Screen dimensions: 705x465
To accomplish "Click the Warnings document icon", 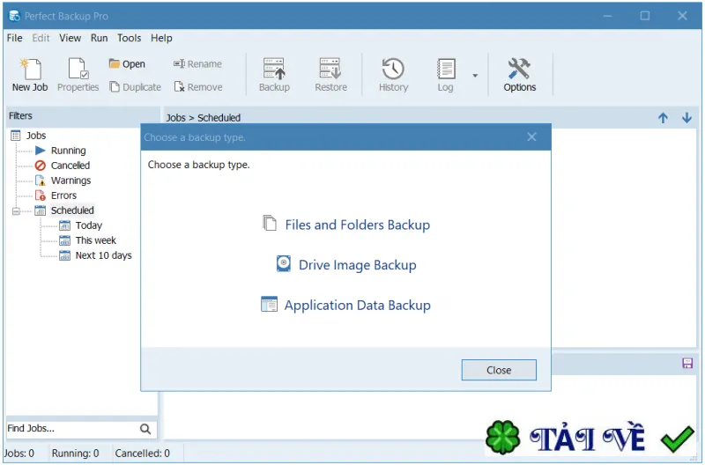I will pyautogui.click(x=41, y=181).
